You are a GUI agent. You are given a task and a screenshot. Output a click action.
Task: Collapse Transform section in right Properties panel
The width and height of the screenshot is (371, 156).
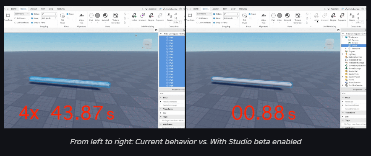pyautogui.click(x=343, y=113)
